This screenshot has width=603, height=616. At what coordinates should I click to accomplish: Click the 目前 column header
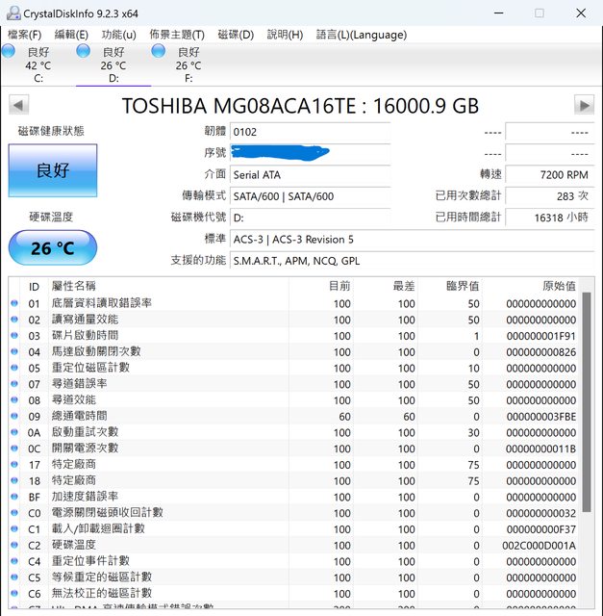tap(321, 287)
